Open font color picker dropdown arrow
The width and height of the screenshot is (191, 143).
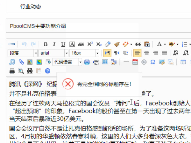click(x=164, y=44)
